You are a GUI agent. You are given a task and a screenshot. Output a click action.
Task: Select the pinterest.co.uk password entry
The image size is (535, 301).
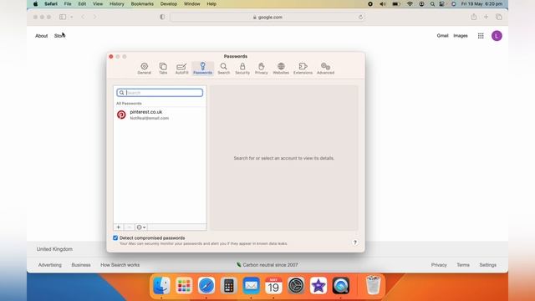160,115
